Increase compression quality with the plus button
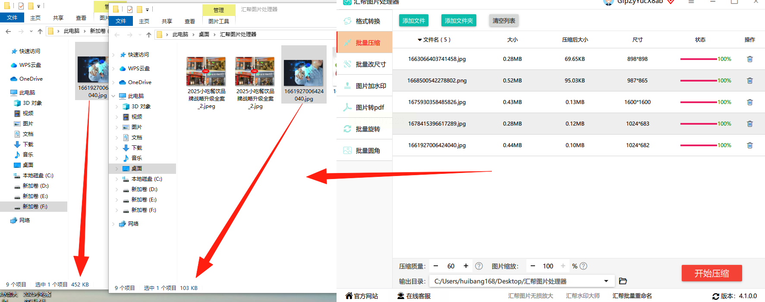Viewport: 765px width, 302px height. point(466,266)
